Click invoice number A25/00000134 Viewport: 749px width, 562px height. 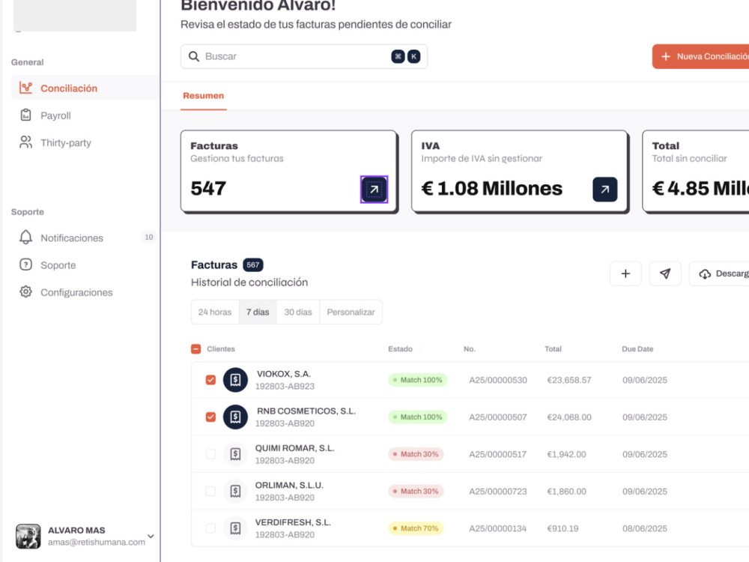point(498,528)
